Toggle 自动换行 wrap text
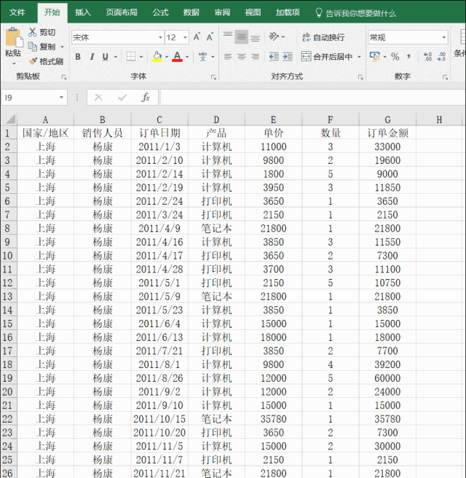The height and width of the screenshot is (478, 466). click(323, 37)
